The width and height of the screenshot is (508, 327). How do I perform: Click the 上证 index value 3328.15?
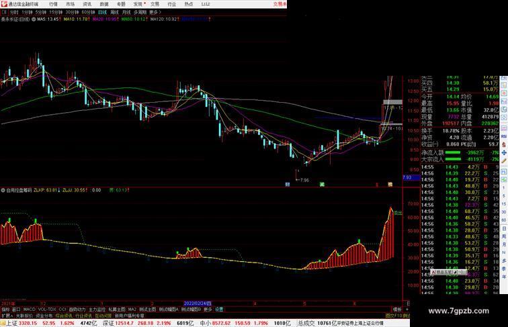pos(28,323)
